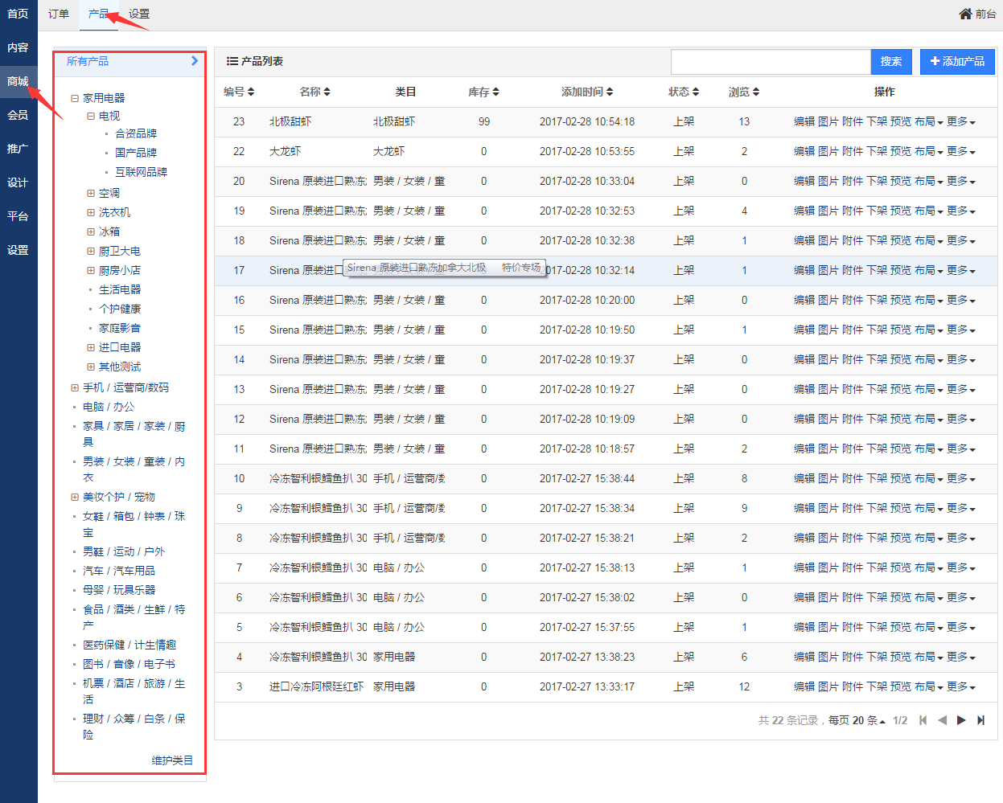Click the 维护类目 link
The width and height of the screenshot is (1003, 803).
coord(172,760)
